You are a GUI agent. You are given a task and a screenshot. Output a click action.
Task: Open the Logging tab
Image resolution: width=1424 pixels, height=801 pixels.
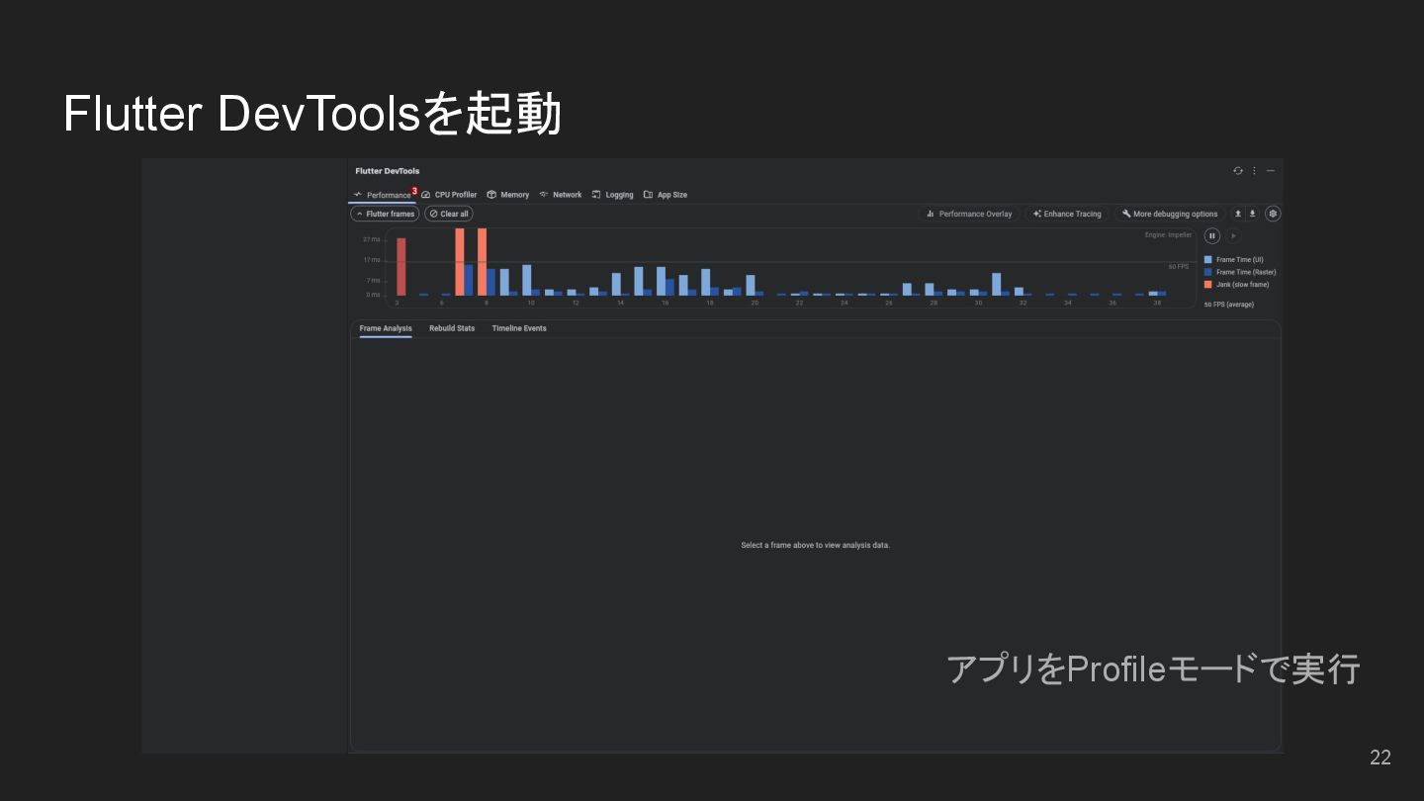tap(612, 195)
